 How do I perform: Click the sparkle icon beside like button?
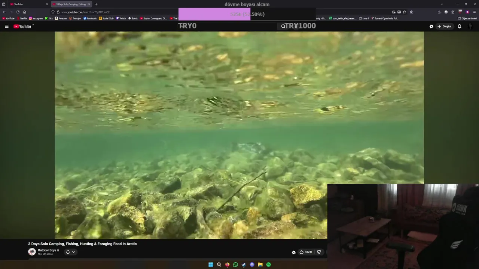pos(294,252)
